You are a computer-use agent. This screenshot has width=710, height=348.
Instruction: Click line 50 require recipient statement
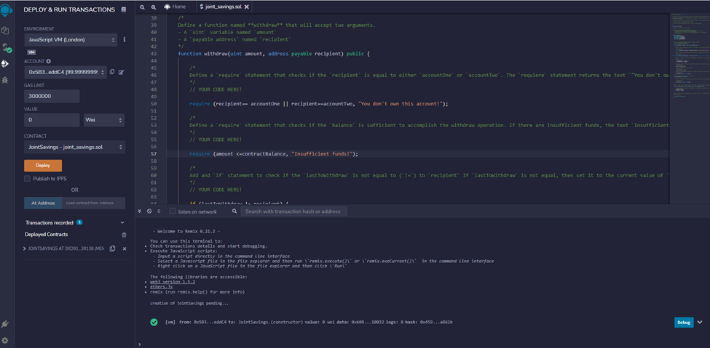coord(319,104)
